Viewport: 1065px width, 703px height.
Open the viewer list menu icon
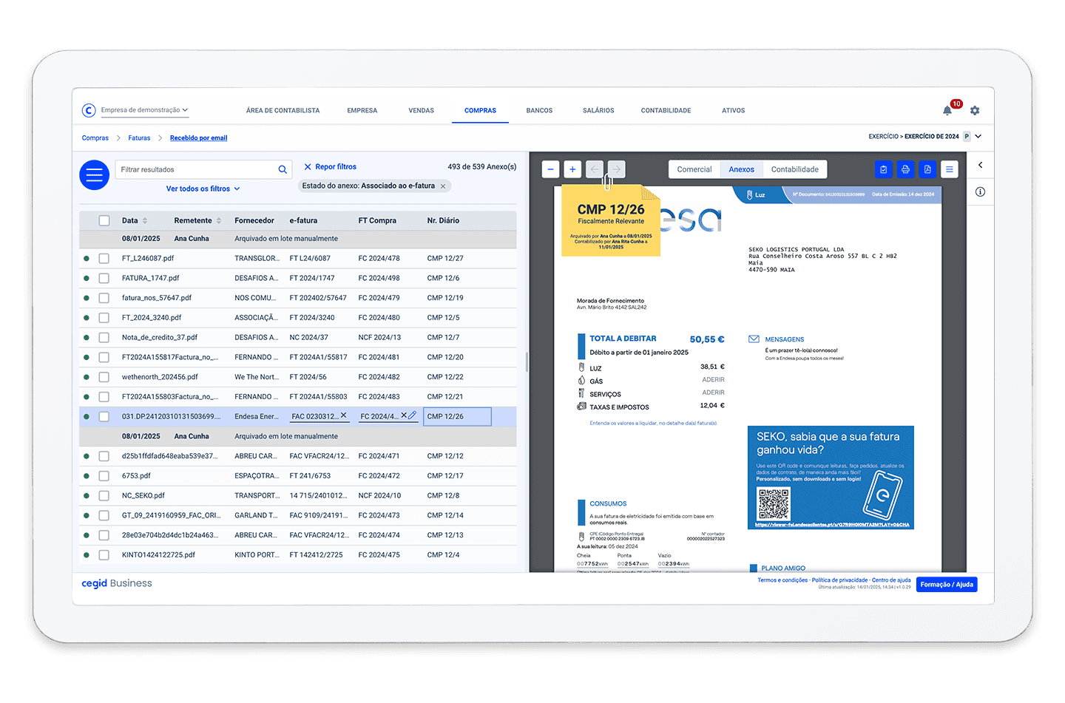[950, 169]
